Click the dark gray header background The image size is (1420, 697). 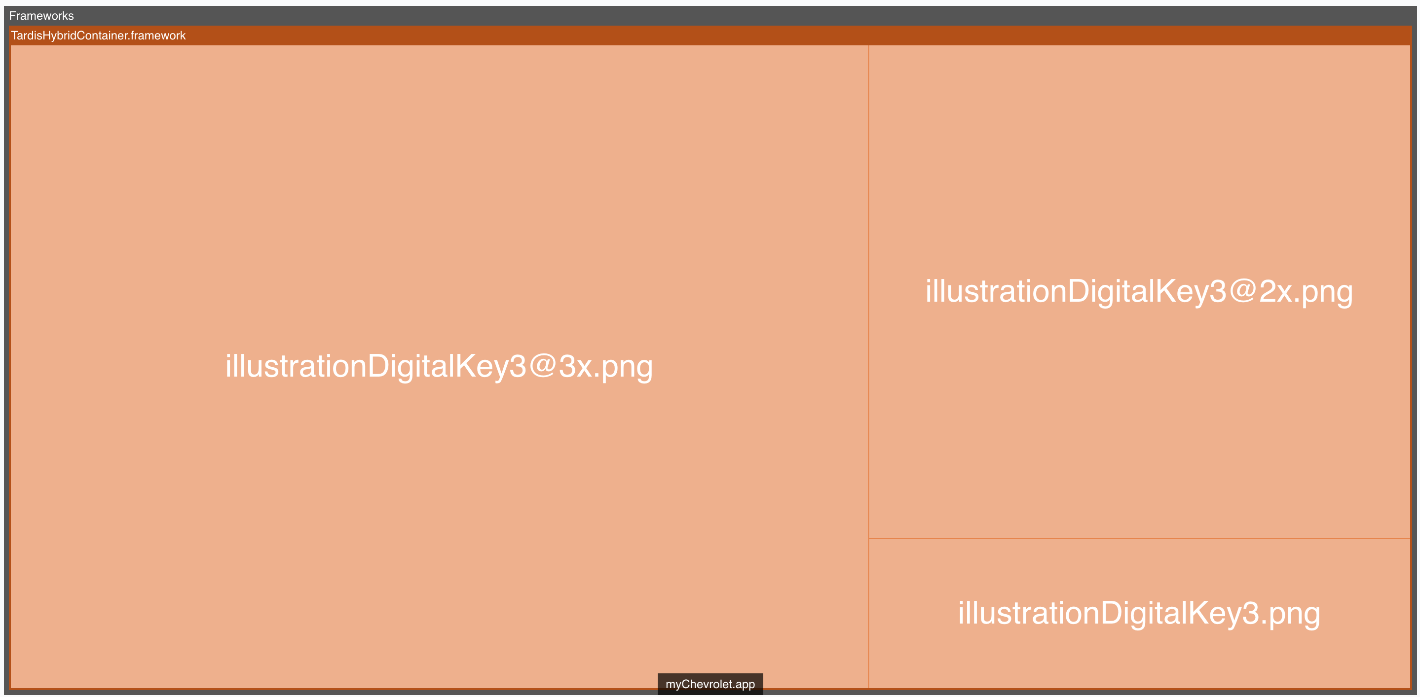992,15
